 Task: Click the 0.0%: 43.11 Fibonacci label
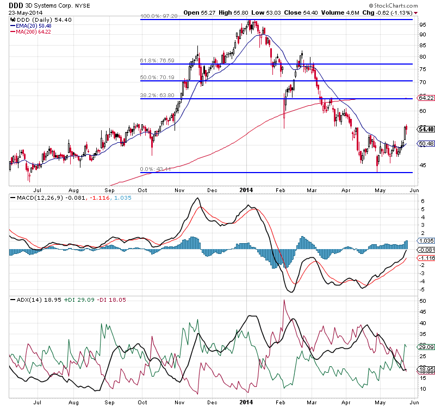pos(155,169)
